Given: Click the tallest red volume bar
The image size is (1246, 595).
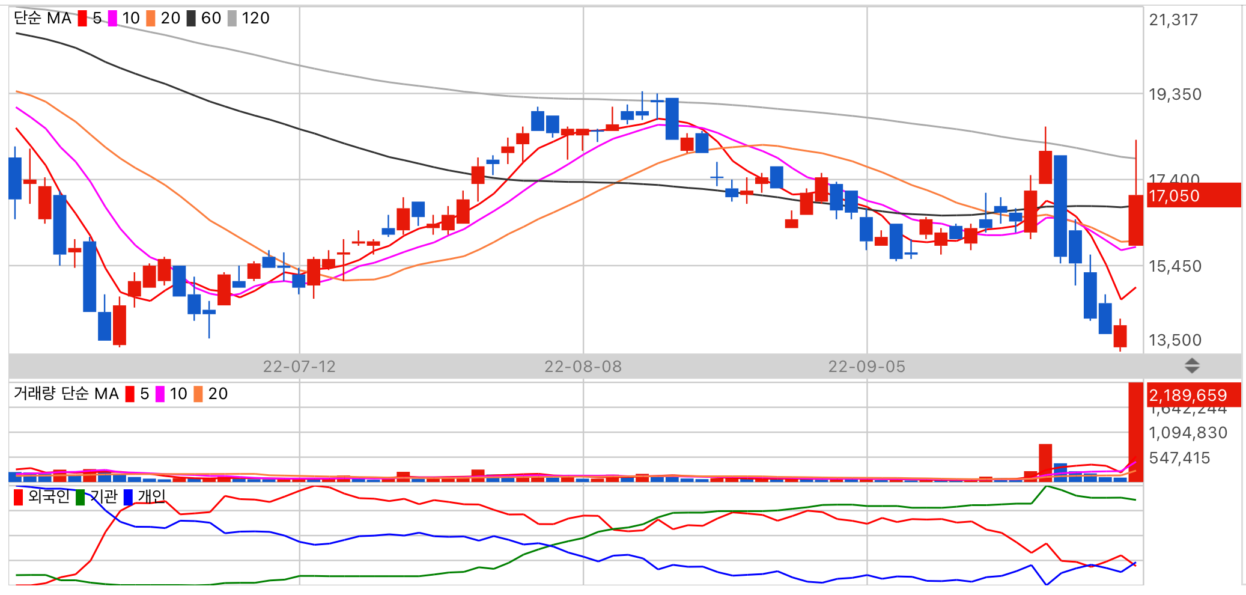Looking at the screenshot, I should point(1135,432).
